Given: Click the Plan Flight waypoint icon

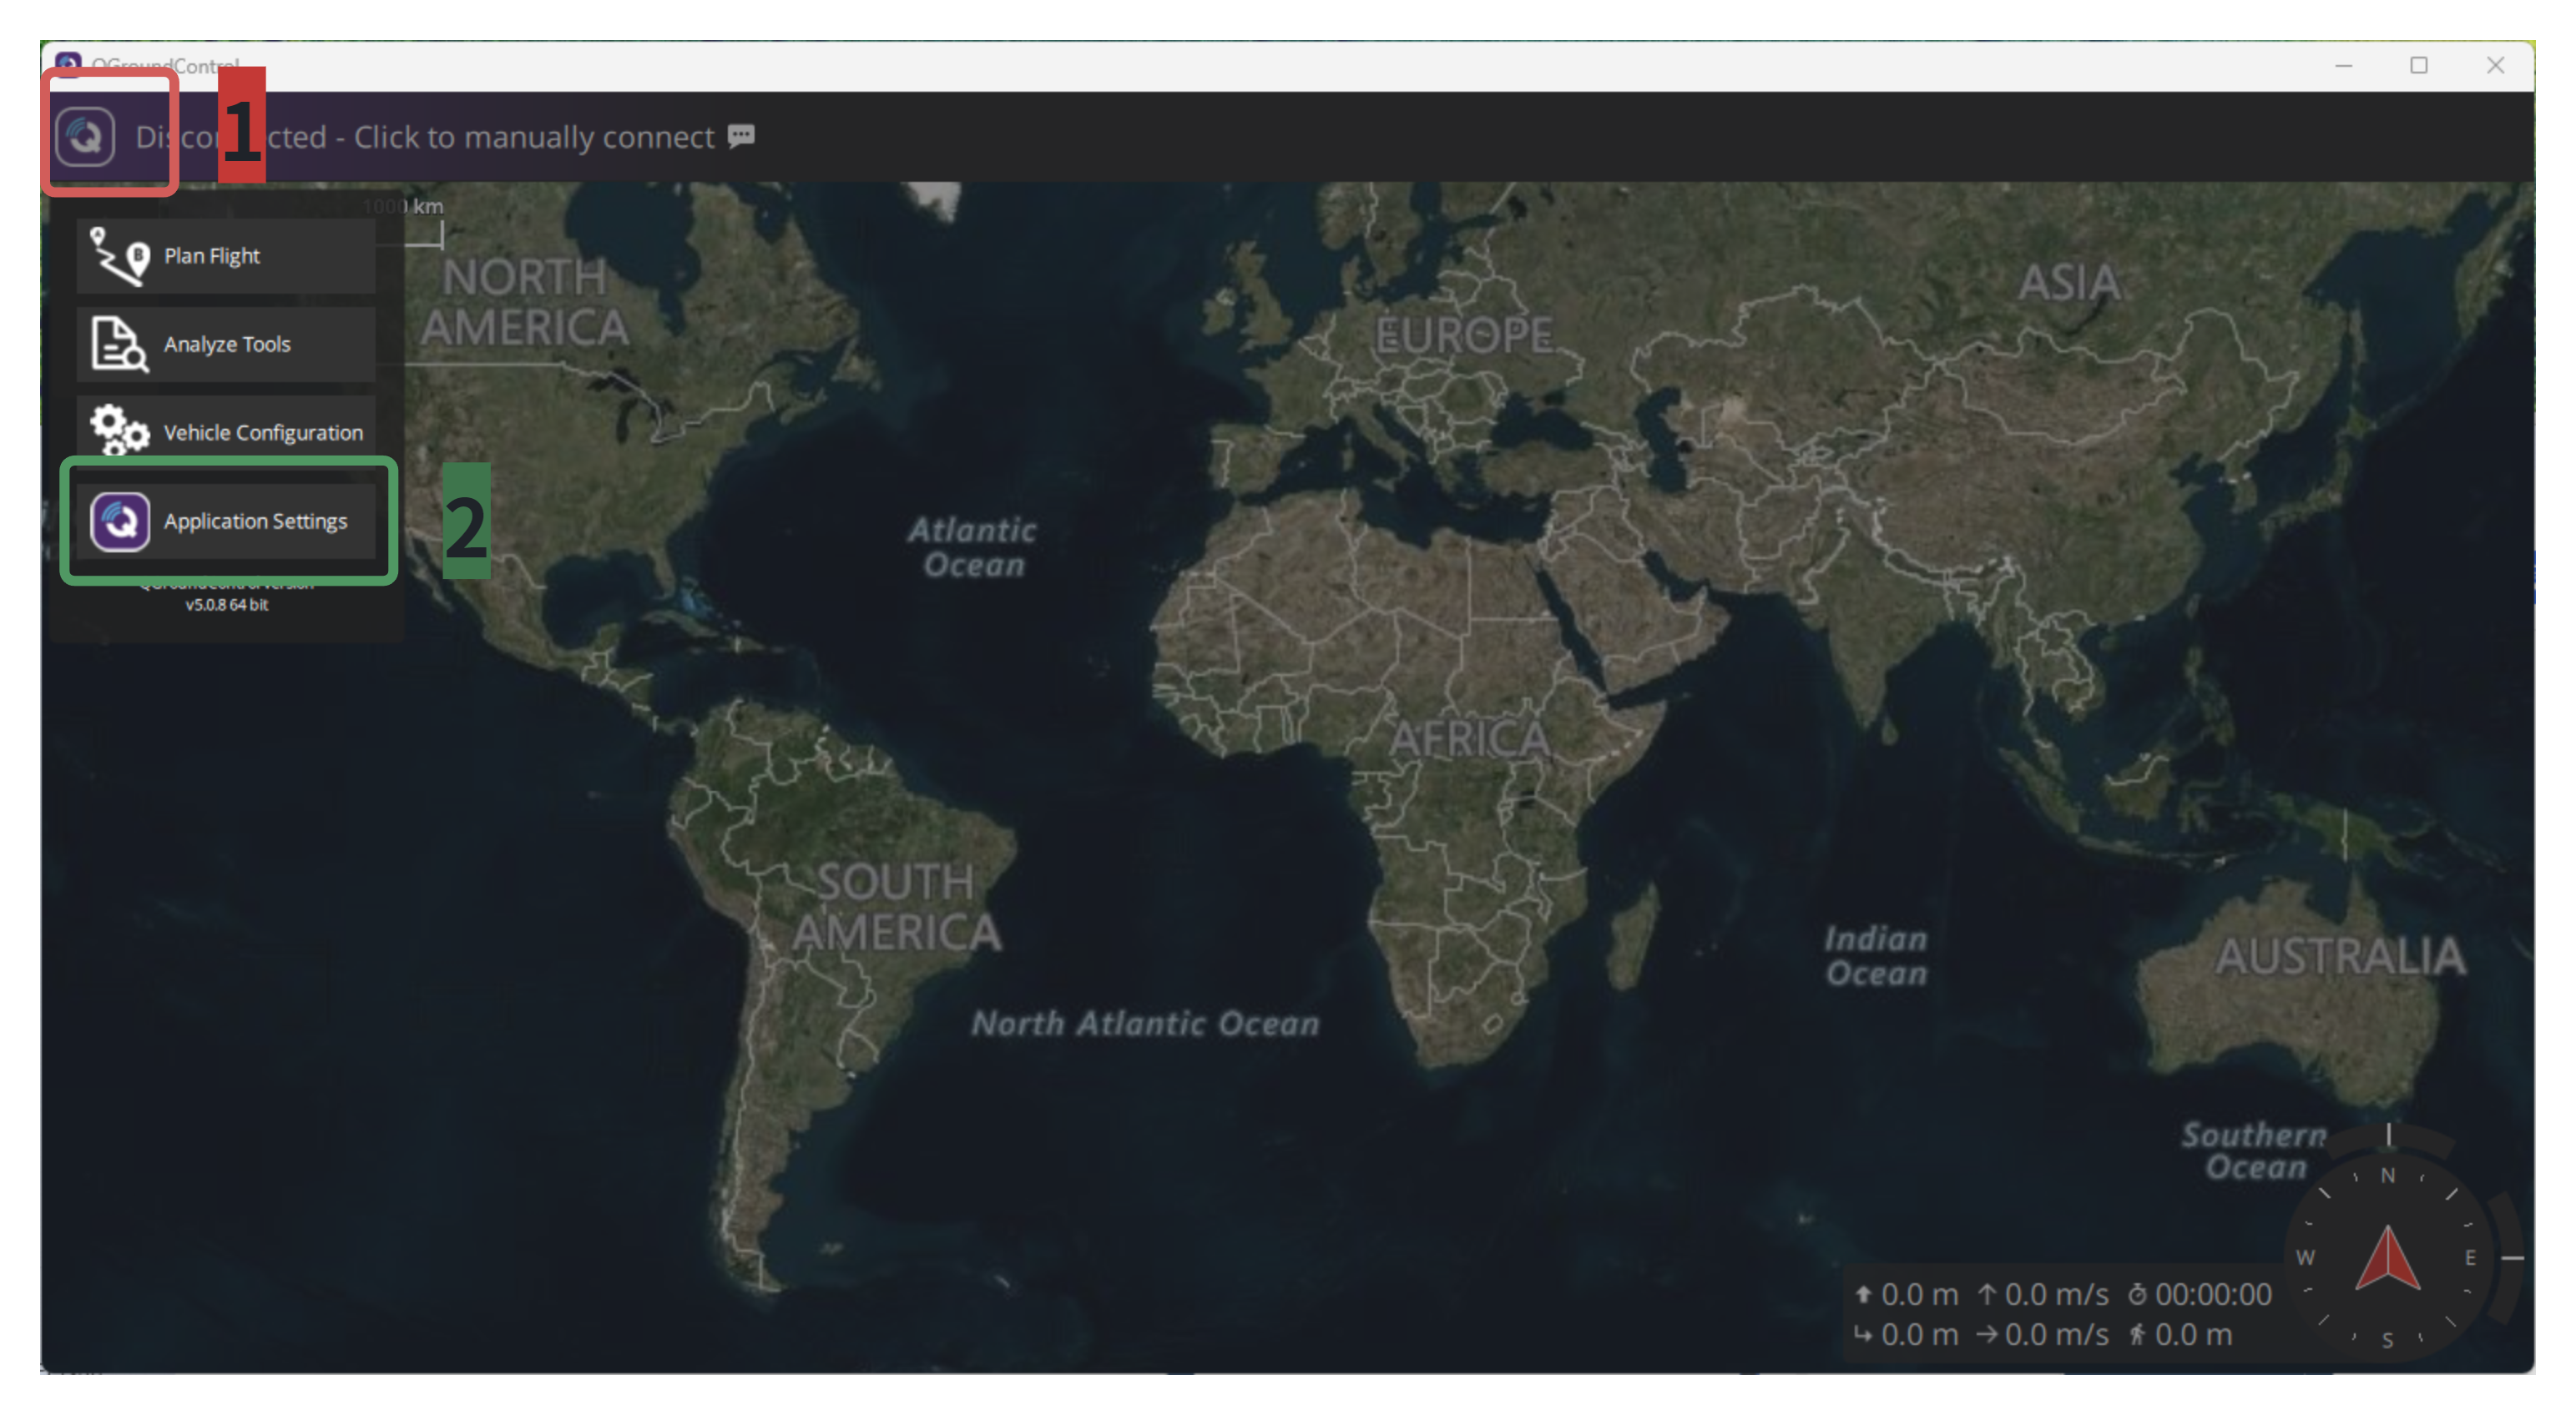Looking at the screenshot, I should [x=119, y=256].
